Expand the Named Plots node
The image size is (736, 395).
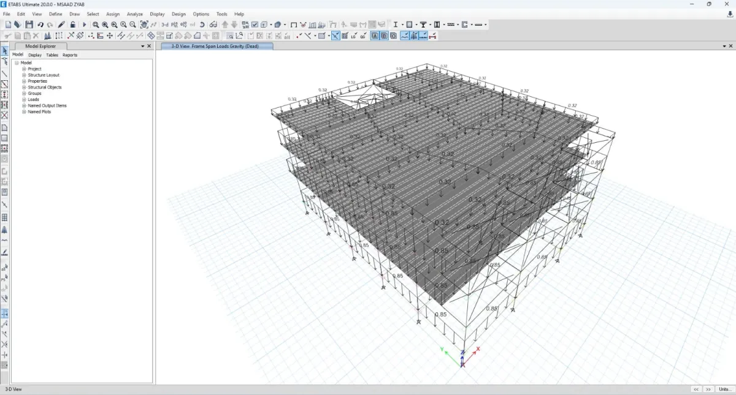click(24, 112)
